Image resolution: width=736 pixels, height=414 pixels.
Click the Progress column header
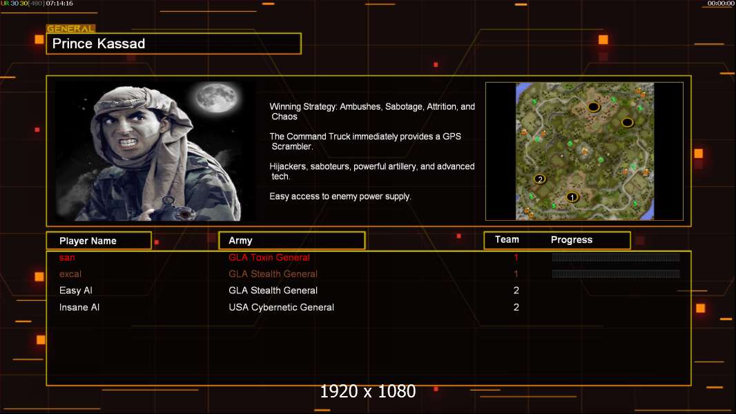point(571,239)
